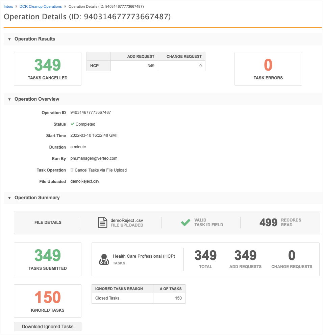Select the 150 Ignored Tasks tile
This screenshot has width=323, height=335.
[x=48, y=301]
